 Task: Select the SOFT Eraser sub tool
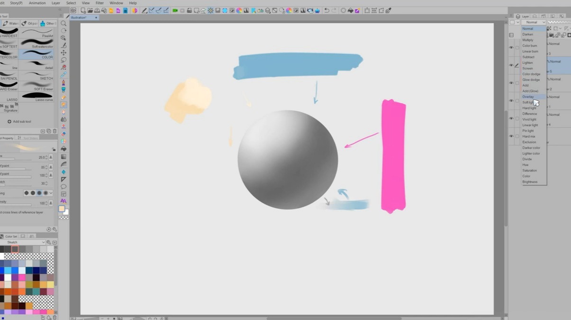37,86
